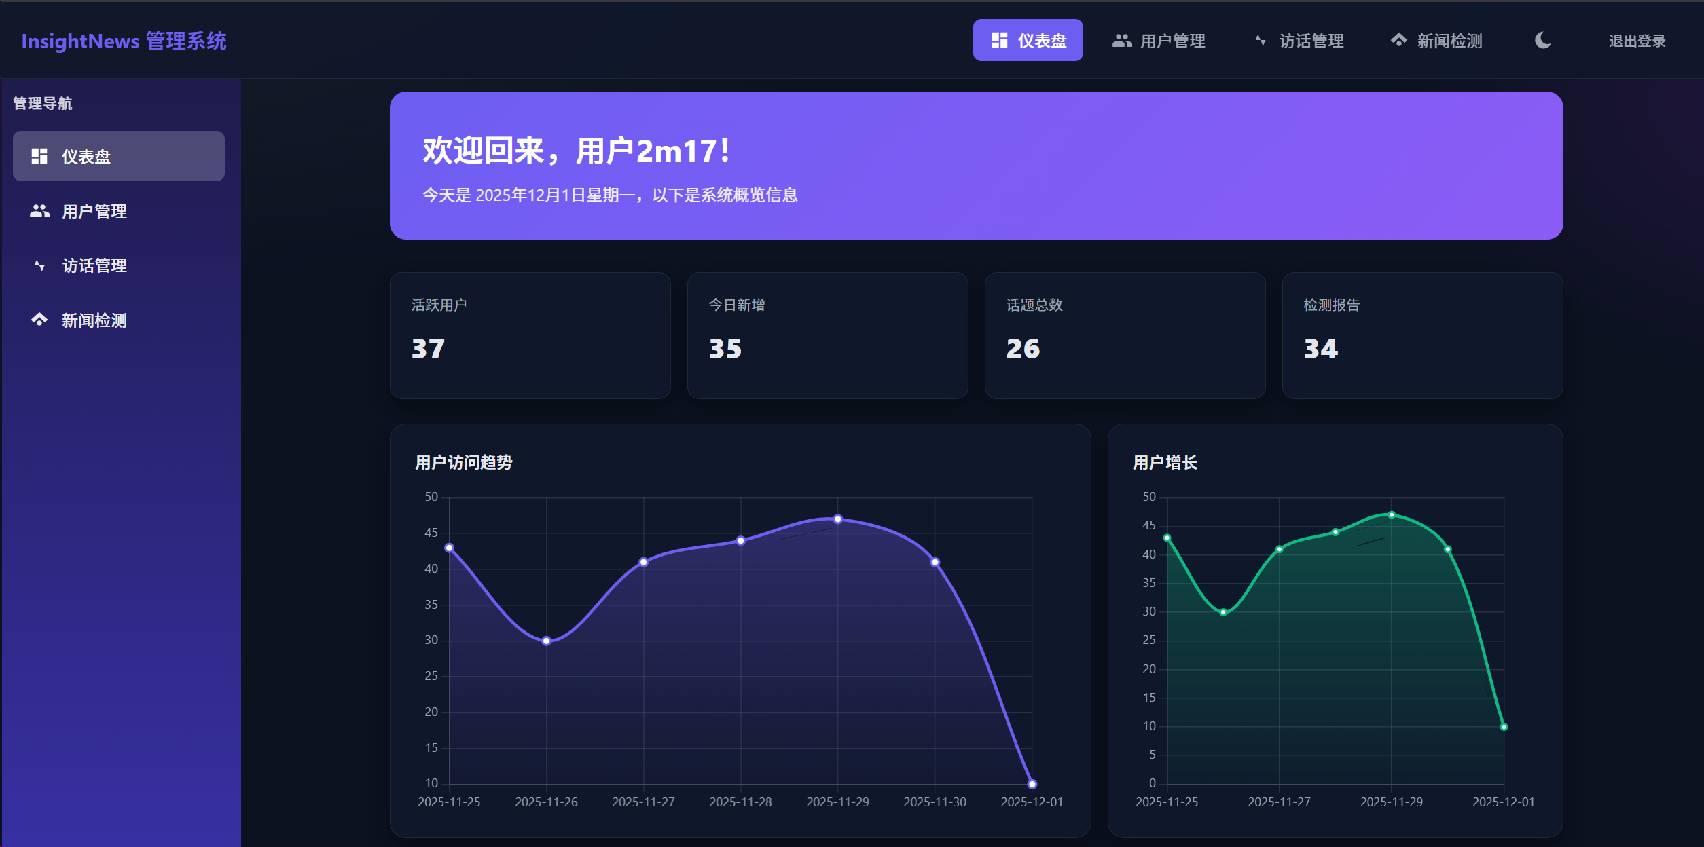
Task: Click the interview management icon in sidebar
Action: coord(39,265)
